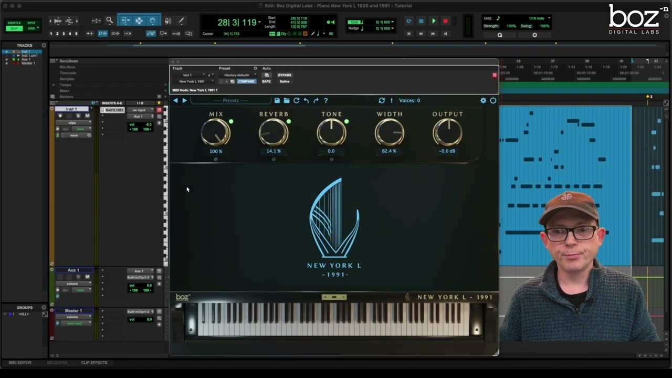Image resolution: width=672 pixels, height=378 pixels.
Task: Enable the SAFE automation button
Action: coord(266,81)
